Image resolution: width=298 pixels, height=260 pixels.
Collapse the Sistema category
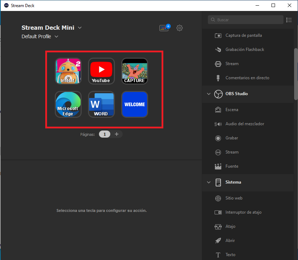209,182
